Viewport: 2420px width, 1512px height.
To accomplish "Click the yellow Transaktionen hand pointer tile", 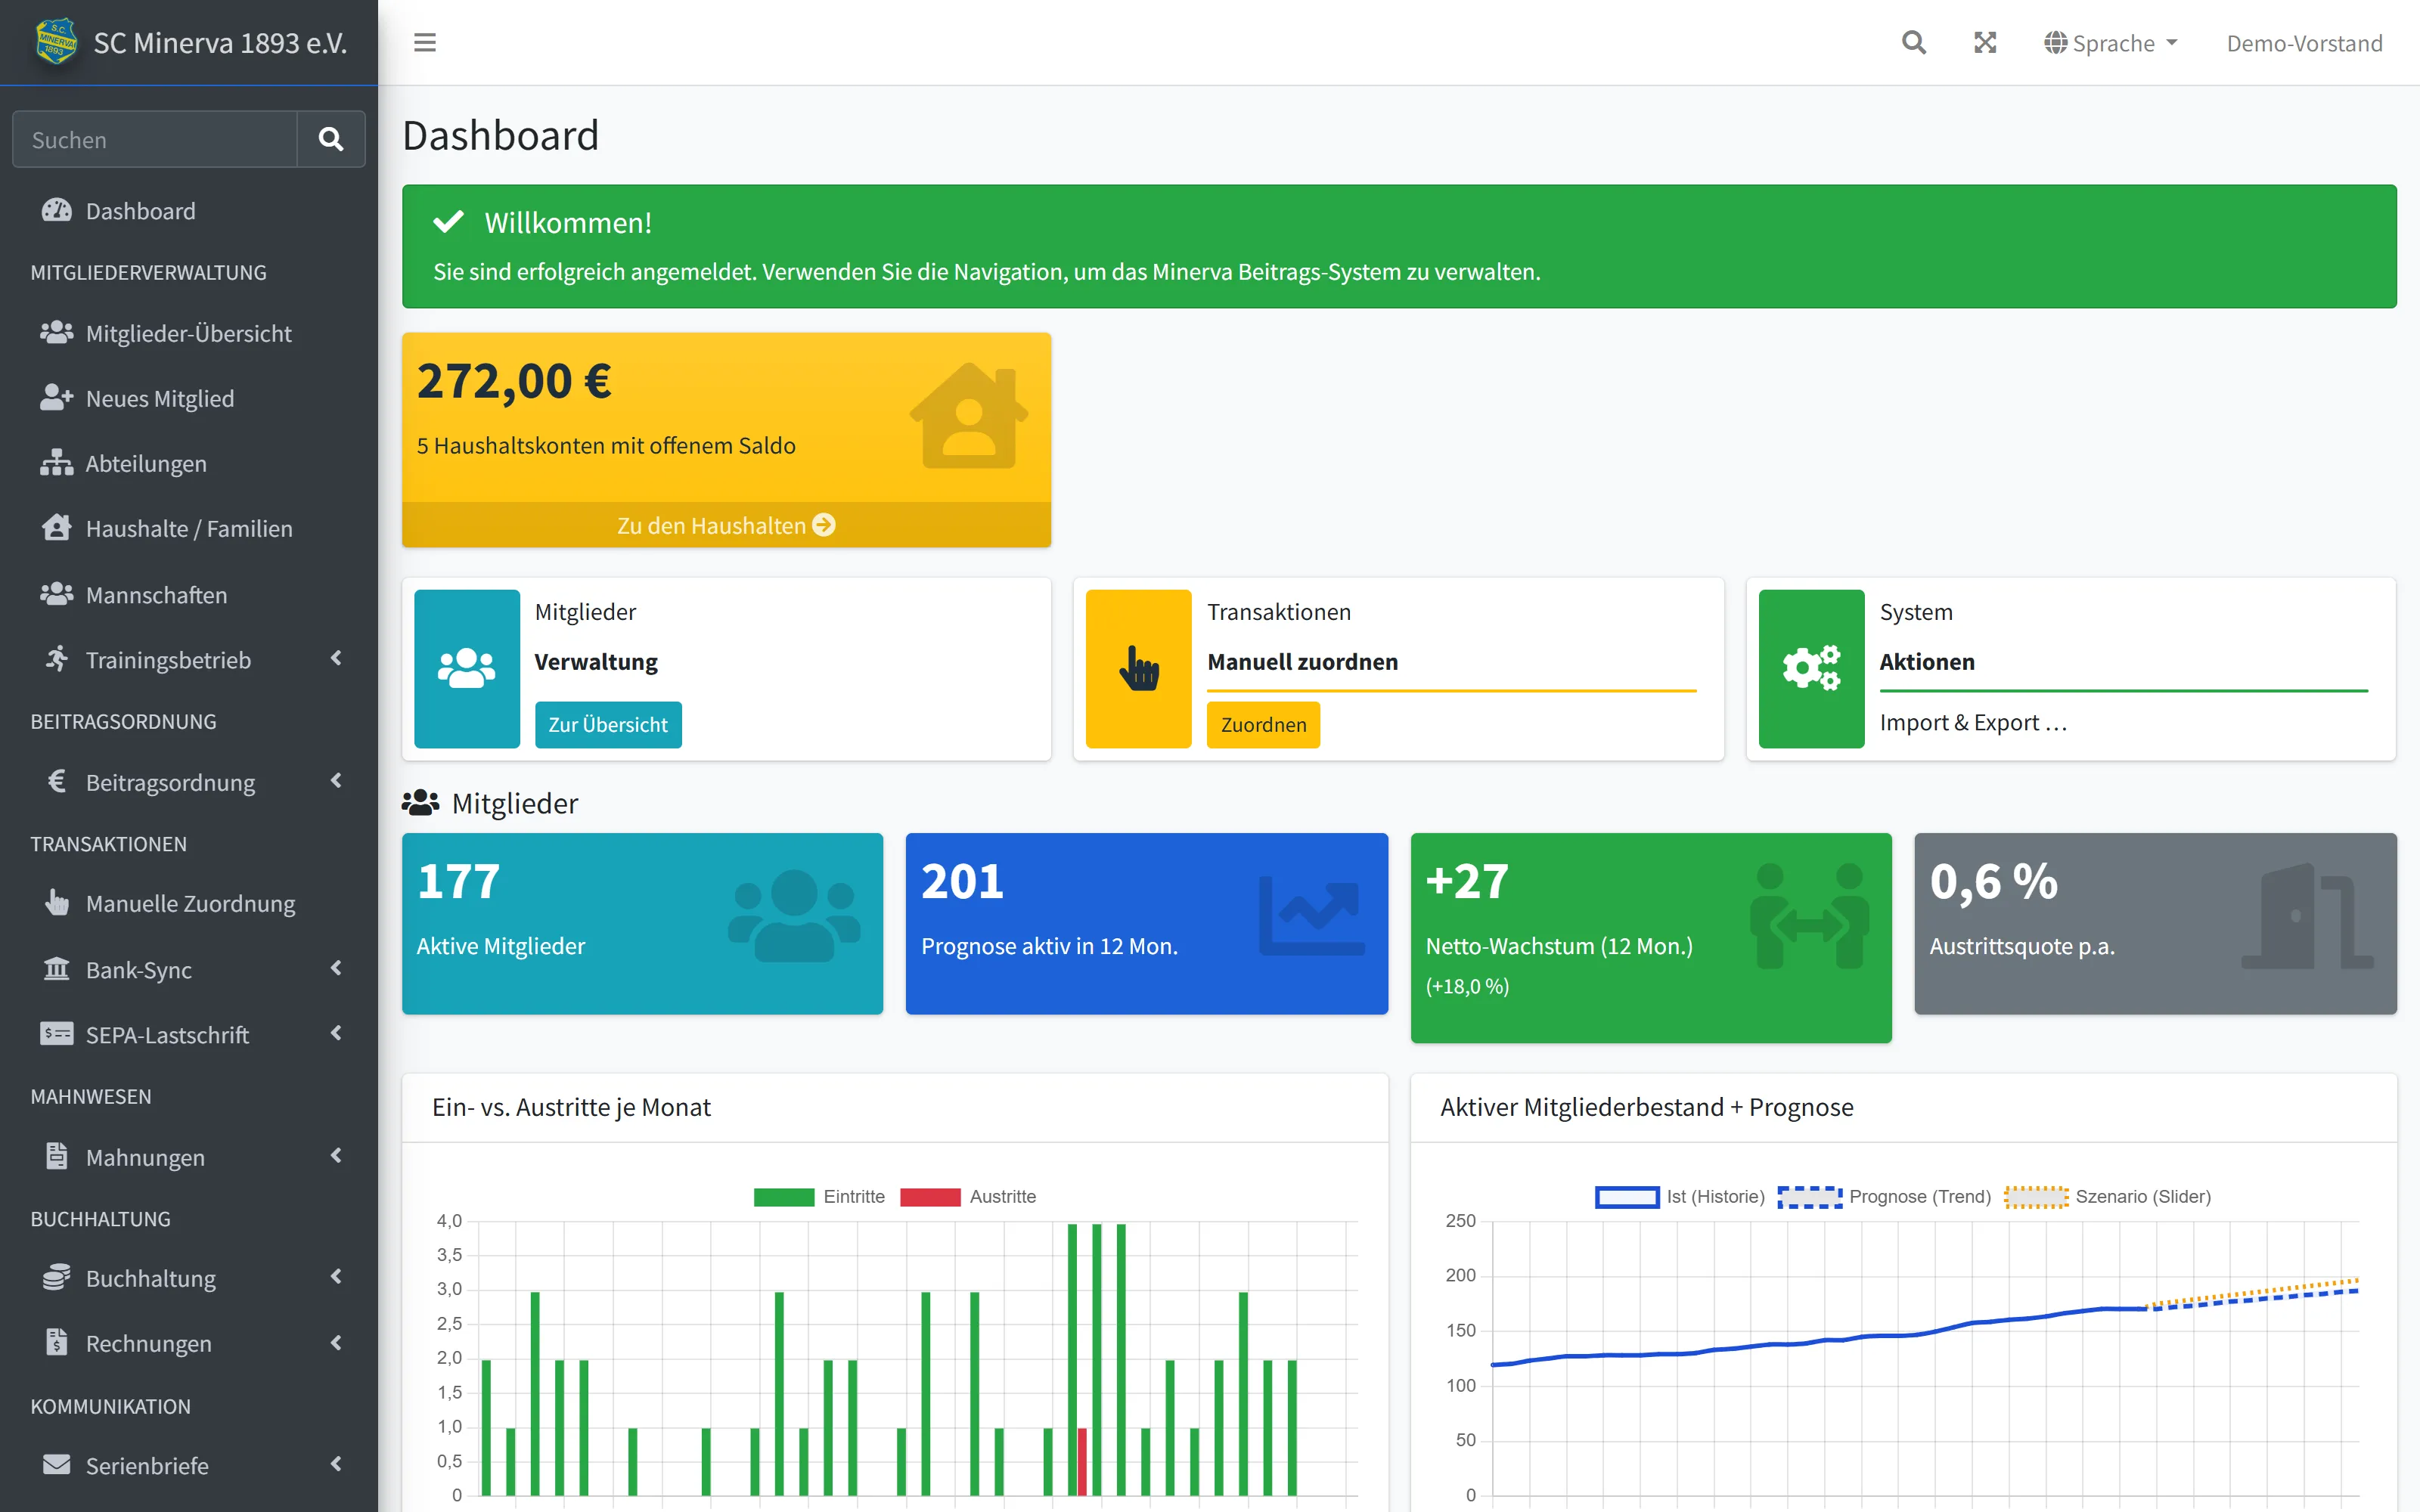I will [x=1139, y=669].
